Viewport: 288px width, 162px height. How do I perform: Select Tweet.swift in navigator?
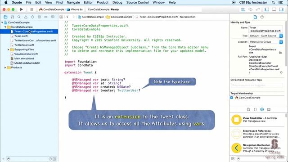pyautogui.click(x=21, y=36)
